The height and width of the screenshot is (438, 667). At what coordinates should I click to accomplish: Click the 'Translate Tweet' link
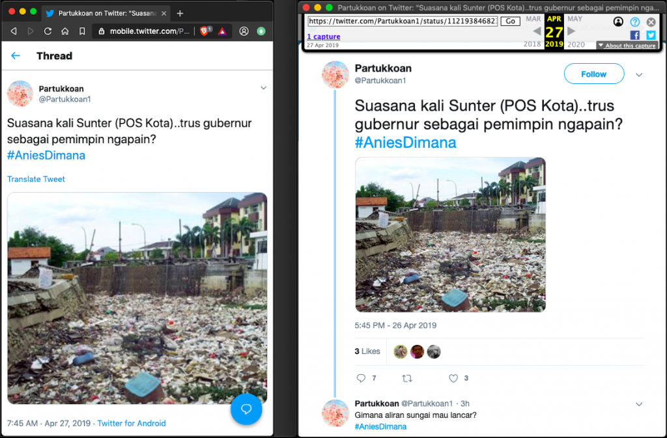(x=36, y=179)
